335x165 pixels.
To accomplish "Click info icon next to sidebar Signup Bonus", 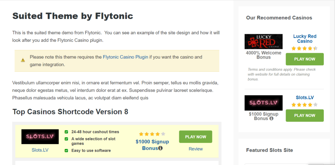I will [x=271, y=118].
